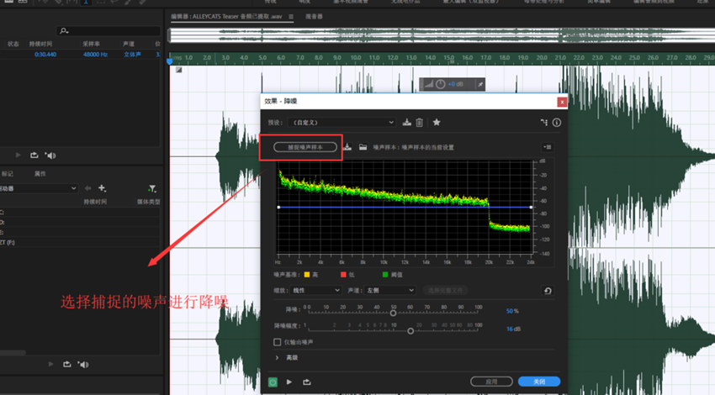
Task: Reset the noise floor curve with undo icon
Action: point(548,291)
